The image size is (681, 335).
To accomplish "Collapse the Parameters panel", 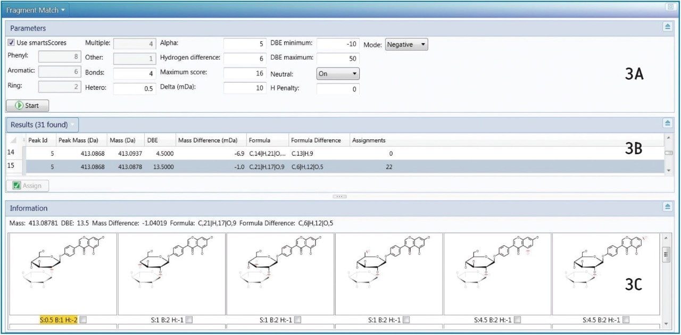I will click(x=667, y=27).
